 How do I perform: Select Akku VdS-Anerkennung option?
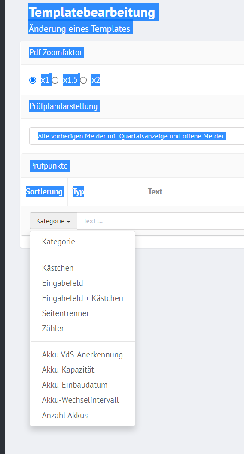82,355
